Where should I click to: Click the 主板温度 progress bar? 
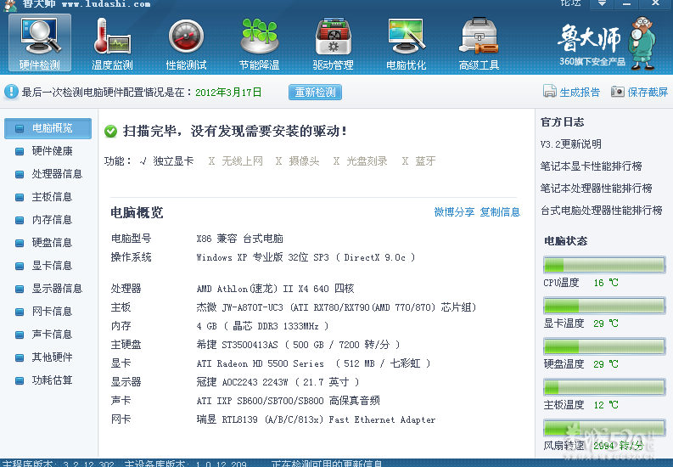604,387
